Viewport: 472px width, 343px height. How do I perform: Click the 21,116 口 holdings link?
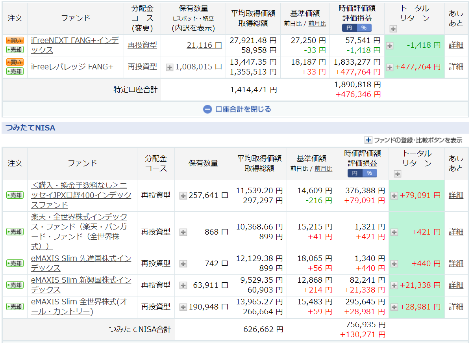click(x=204, y=45)
